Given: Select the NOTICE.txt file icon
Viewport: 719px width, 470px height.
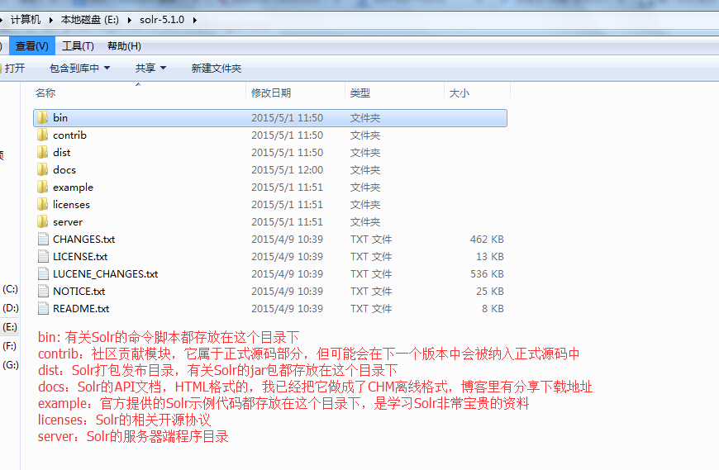Looking at the screenshot, I should 43,292.
